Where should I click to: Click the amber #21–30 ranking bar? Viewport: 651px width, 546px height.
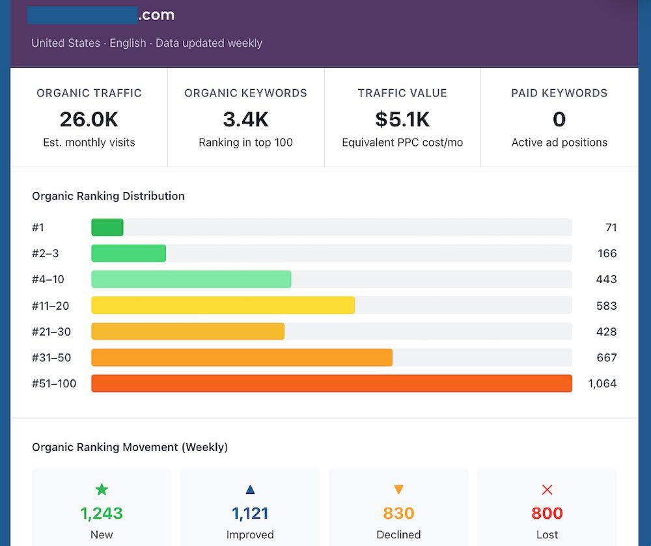[x=187, y=332]
